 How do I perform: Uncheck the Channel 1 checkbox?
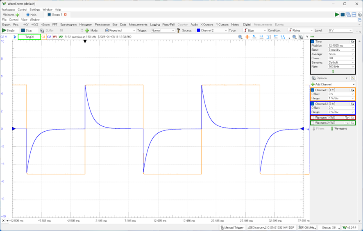point(313,90)
